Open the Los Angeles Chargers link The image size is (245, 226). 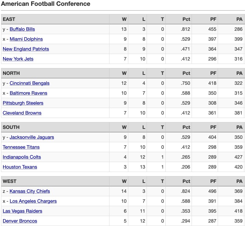pyautogui.click(x=33, y=201)
